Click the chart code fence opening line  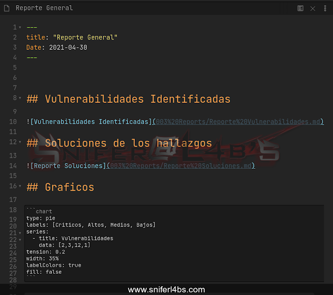click(40, 211)
